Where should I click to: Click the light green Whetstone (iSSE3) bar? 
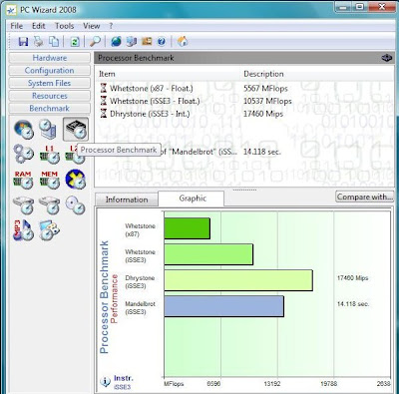pos(208,254)
